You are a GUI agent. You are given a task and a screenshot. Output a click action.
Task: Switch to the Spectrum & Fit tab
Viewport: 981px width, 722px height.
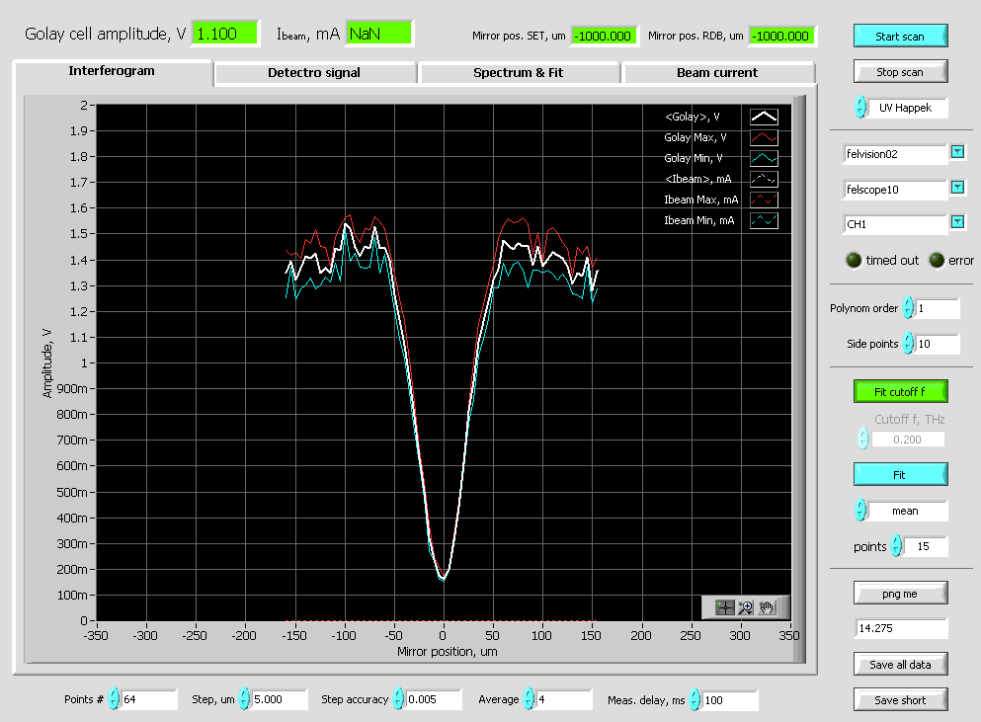click(x=518, y=72)
